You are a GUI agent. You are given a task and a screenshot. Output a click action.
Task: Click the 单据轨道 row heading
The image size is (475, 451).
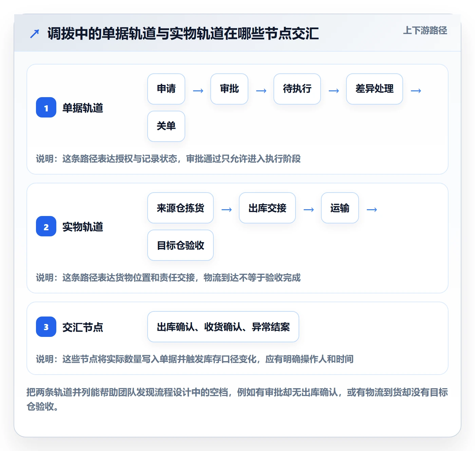tap(83, 108)
